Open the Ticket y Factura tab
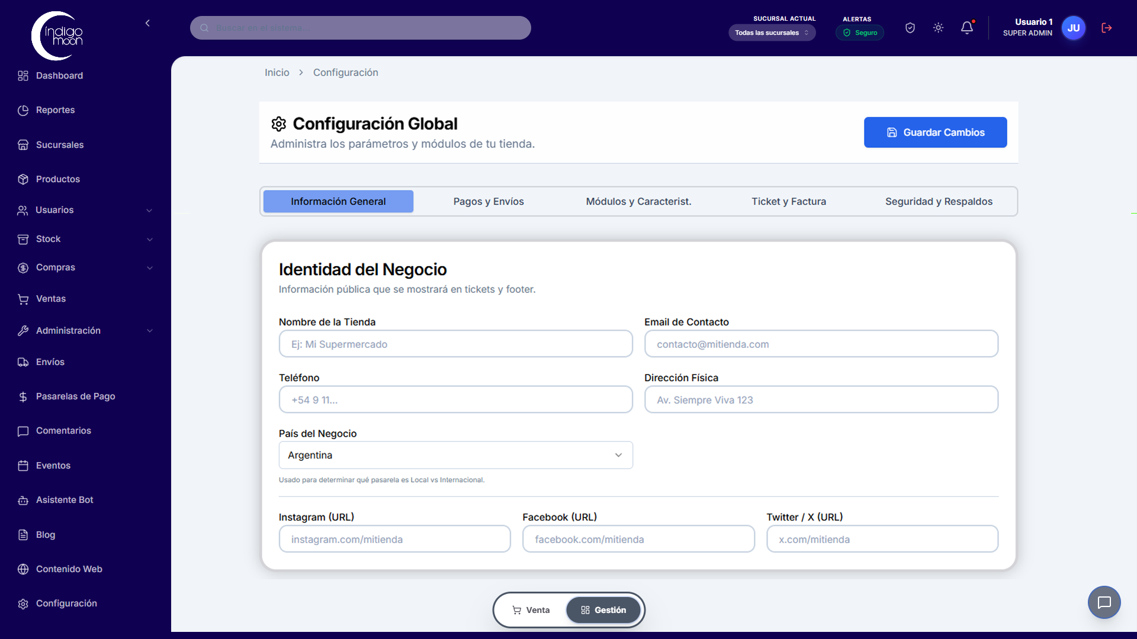 (788, 201)
